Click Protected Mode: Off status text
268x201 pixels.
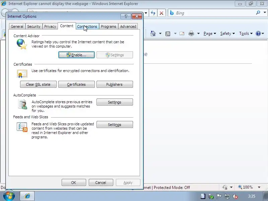click(172, 188)
